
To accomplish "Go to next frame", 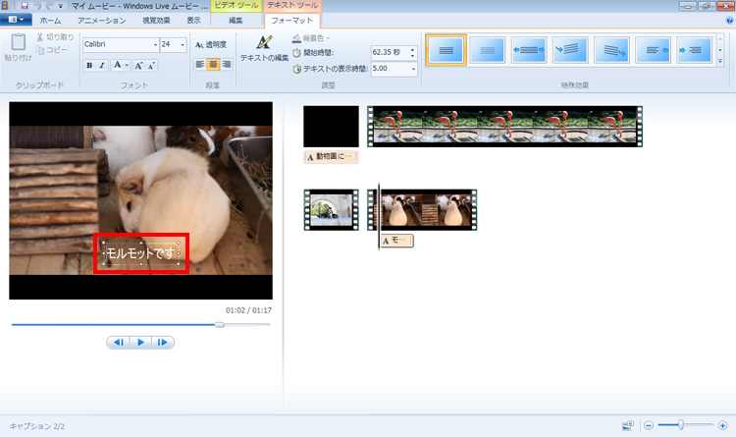I will 162,342.
